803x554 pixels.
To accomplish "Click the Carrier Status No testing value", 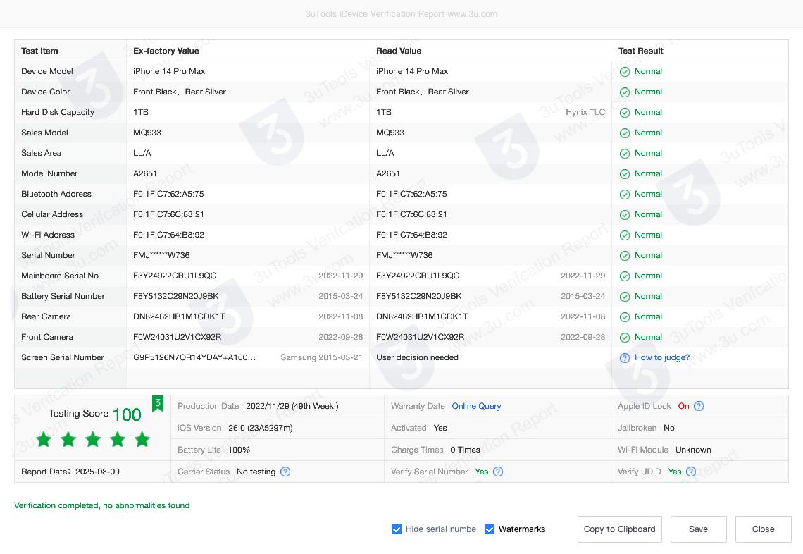I will click(256, 472).
